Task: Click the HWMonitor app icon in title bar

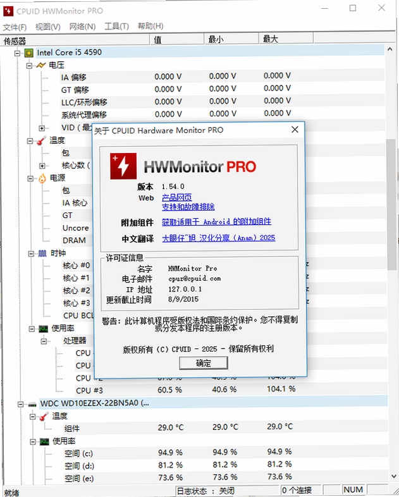Action: [8, 11]
